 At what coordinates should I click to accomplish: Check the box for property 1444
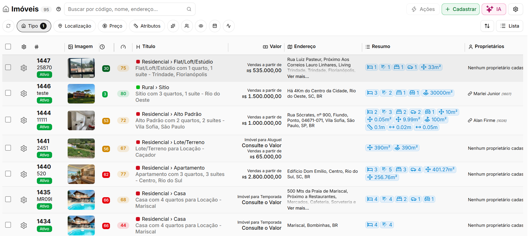point(8,120)
